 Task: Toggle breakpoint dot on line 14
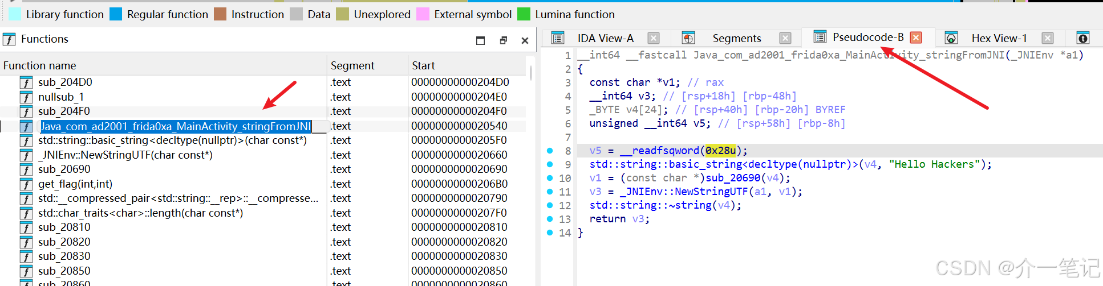[x=550, y=233]
